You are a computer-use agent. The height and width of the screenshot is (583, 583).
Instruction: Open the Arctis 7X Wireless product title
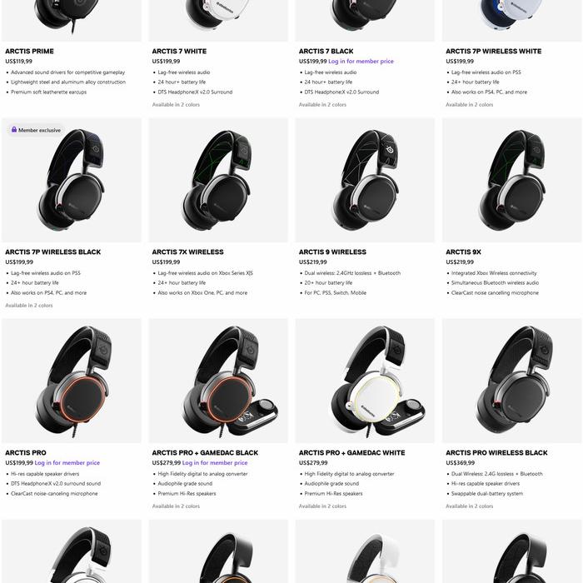coord(187,252)
